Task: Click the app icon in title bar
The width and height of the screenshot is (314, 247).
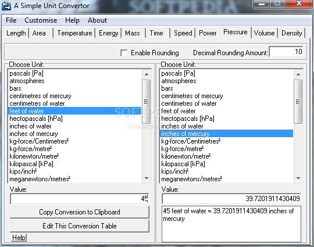Action: 6,6
